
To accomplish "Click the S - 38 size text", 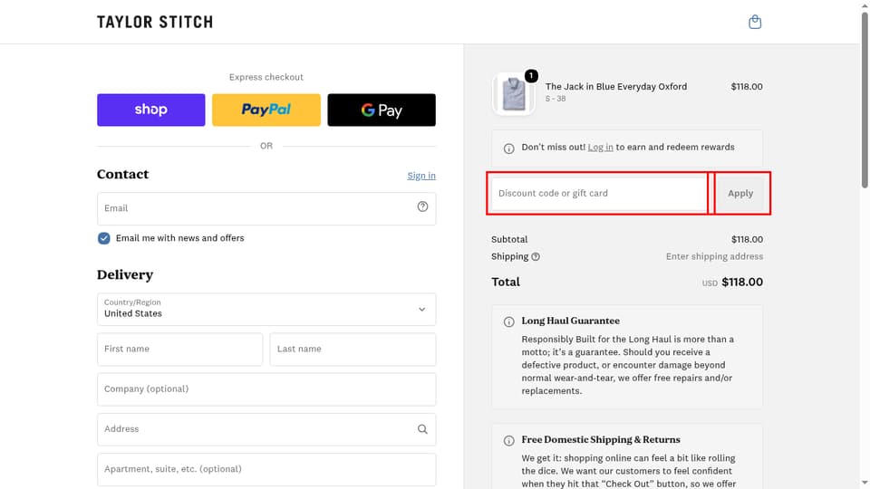I will [x=556, y=99].
